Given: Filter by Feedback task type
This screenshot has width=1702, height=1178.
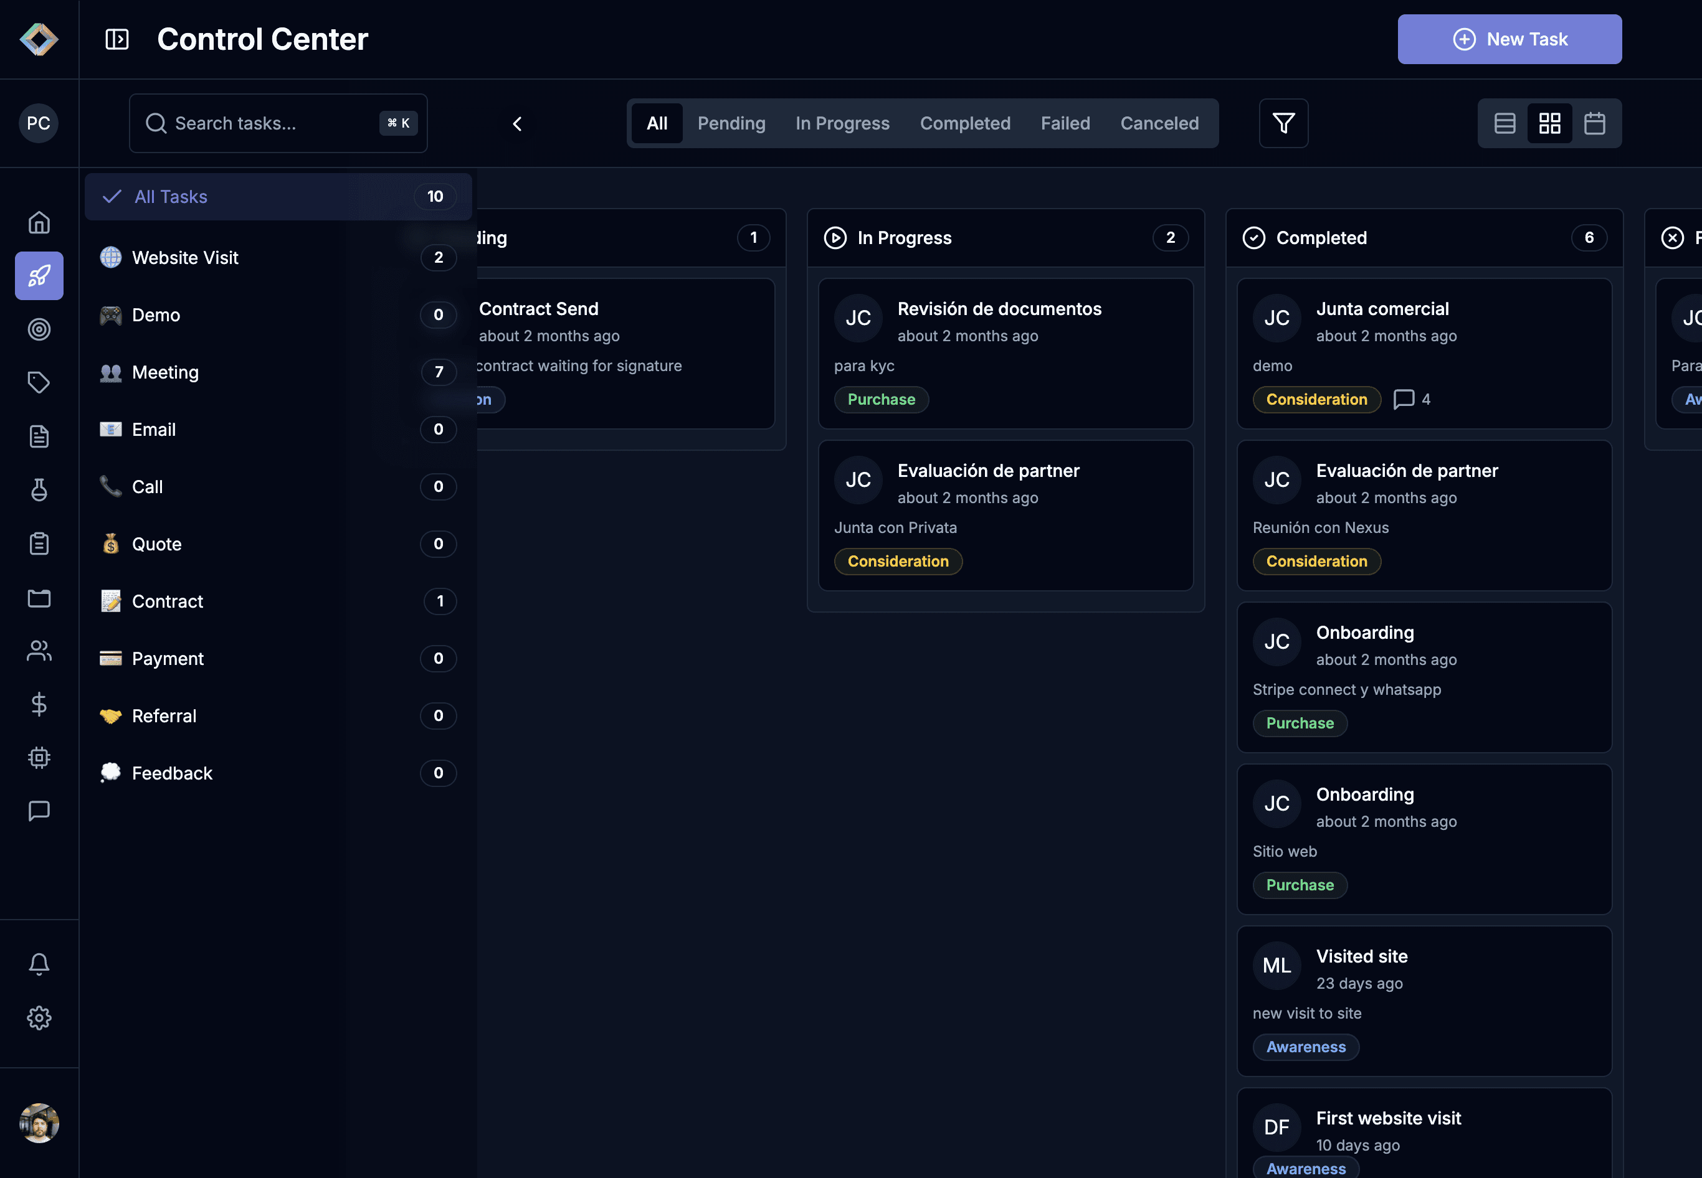Looking at the screenshot, I should click(278, 773).
